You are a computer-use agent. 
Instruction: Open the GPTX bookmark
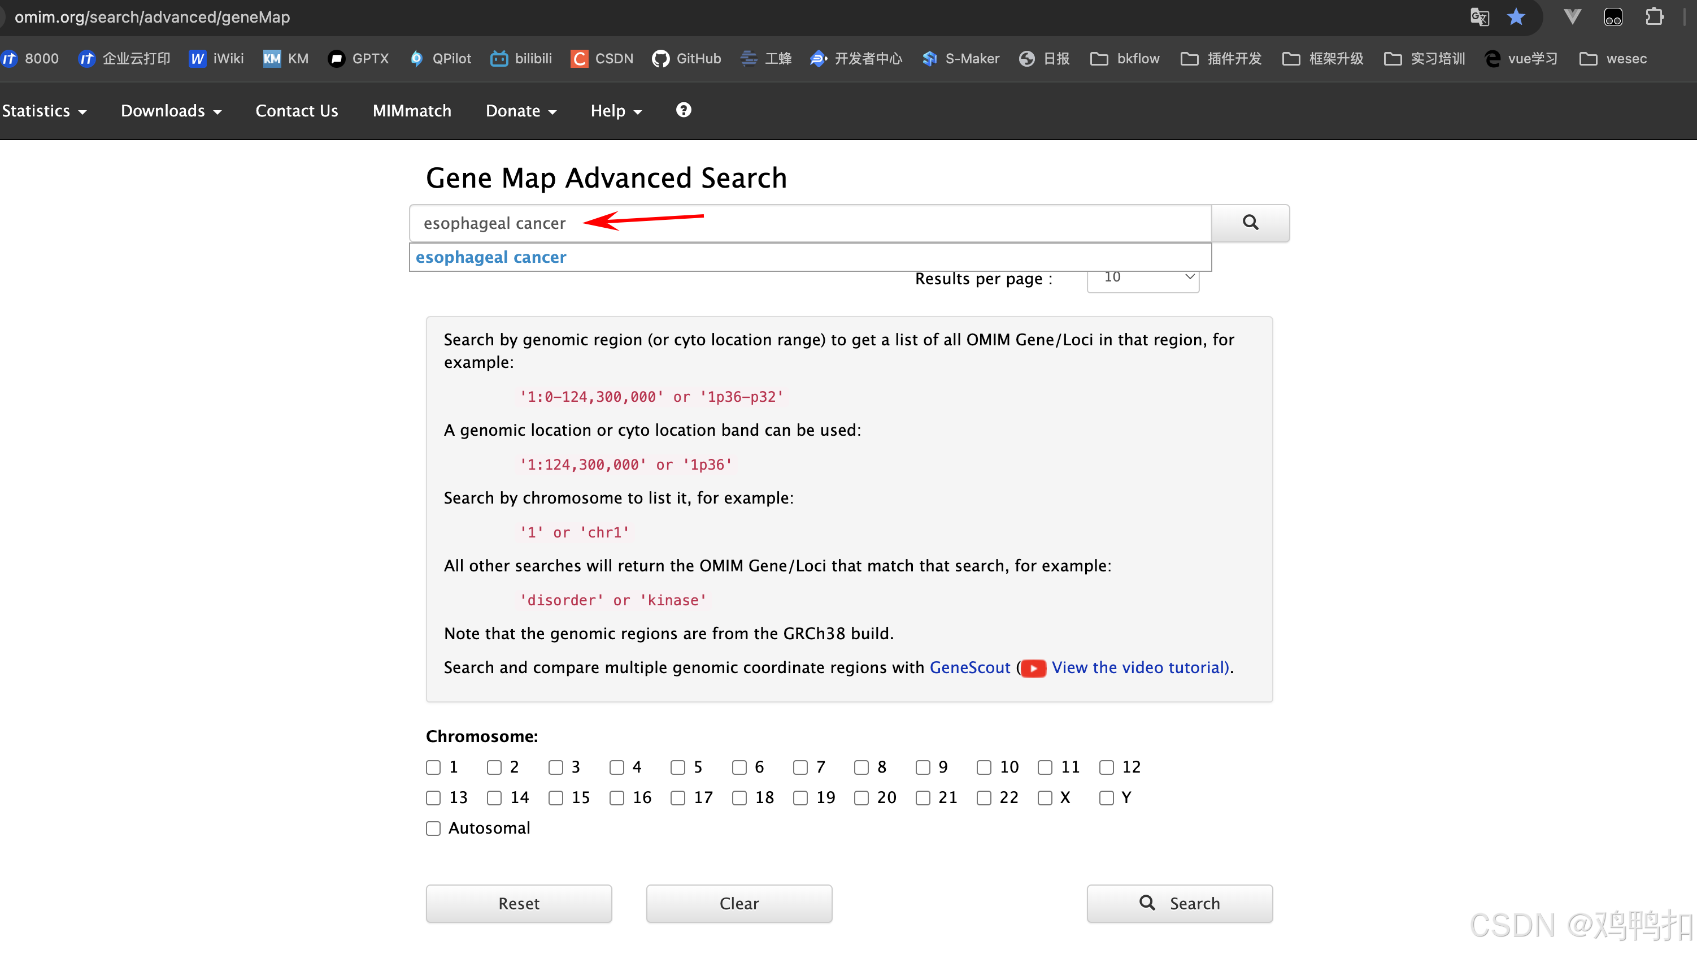click(359, 59)
